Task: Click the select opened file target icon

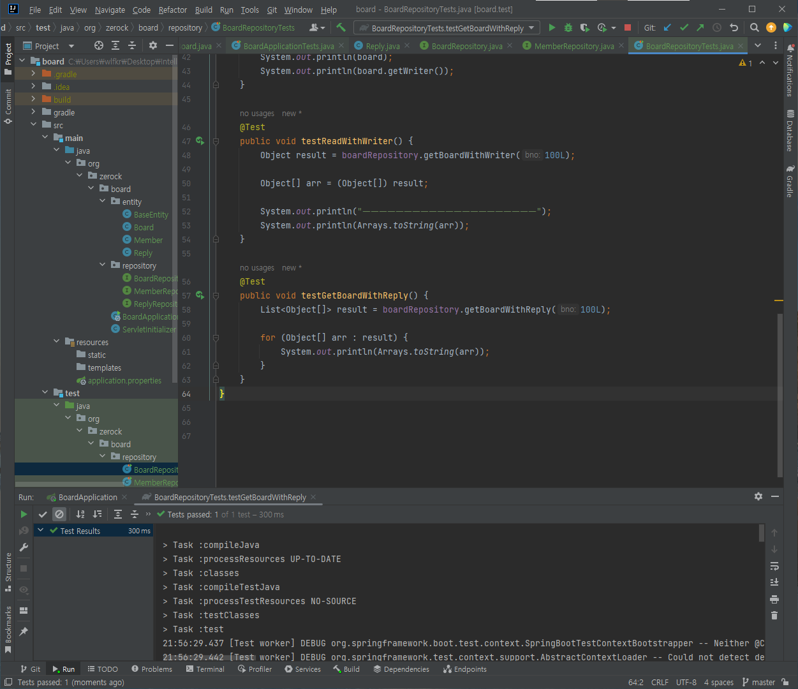Action: pos(98,45)
